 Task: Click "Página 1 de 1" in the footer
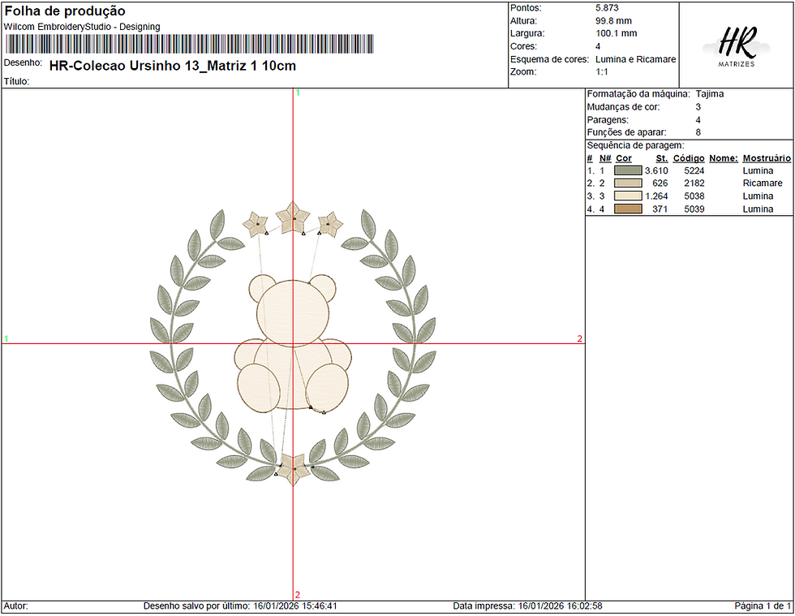[x=763, y=605]
